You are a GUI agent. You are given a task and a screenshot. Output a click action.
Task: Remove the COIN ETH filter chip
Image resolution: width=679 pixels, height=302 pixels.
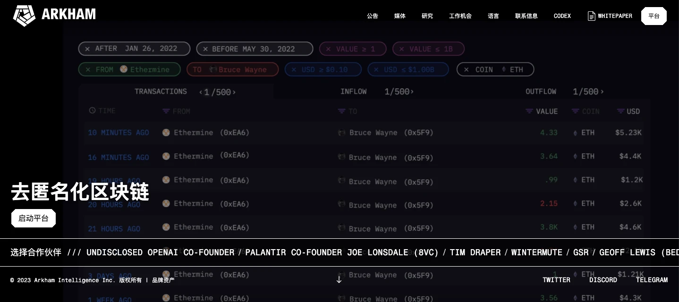coord(467,69)
